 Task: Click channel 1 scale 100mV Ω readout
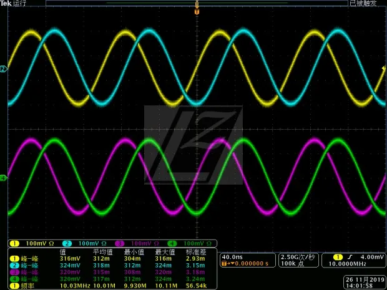(40, 244)
